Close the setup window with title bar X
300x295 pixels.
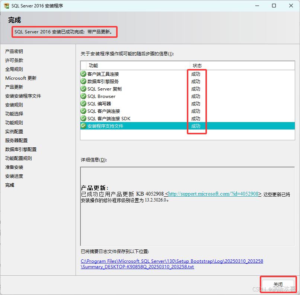tap(291, 6)
